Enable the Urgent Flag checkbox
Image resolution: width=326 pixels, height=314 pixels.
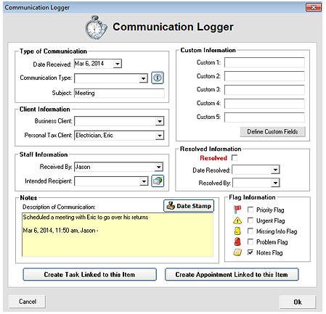(x=250, y=220)
